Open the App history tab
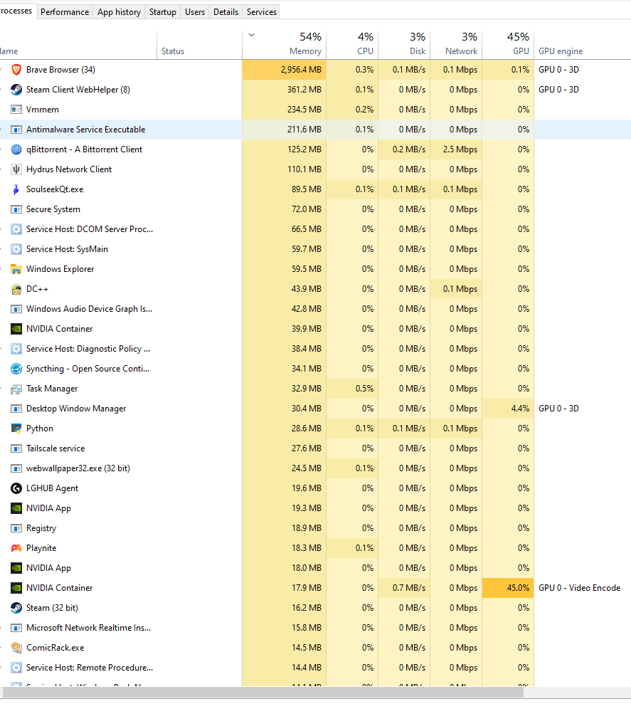631x704 pixels. [x=119, y=12]
